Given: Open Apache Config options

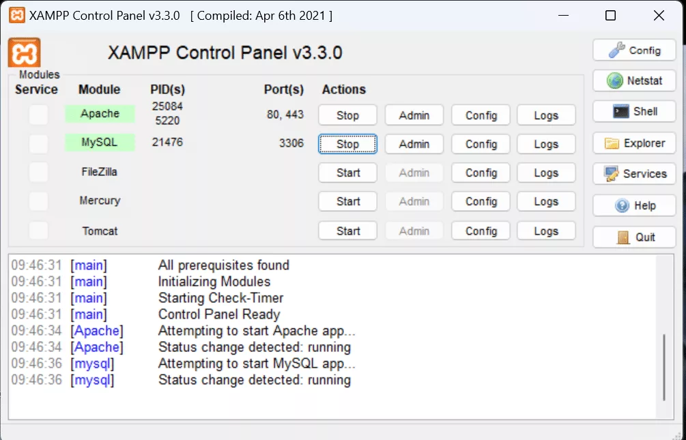Looking at the screenshot, I should click(x=481, y=115).
